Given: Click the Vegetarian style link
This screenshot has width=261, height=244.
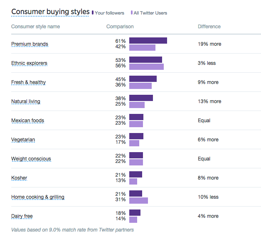Looking at the screenshot, I should 23,140.
